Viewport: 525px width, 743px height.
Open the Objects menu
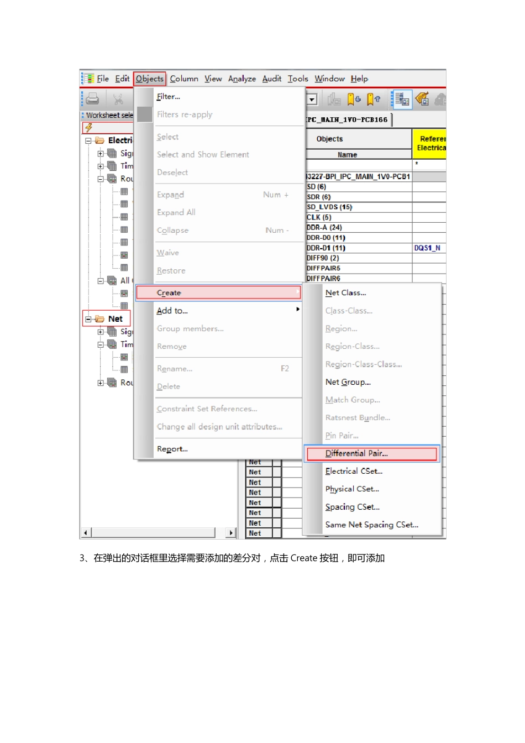tap(150, 79)
